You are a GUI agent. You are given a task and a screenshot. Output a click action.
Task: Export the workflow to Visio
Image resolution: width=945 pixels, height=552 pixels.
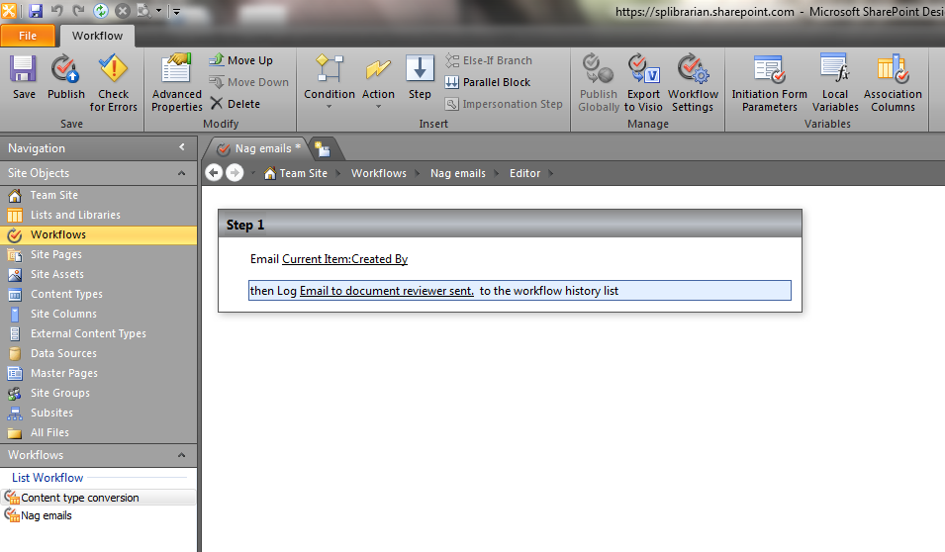tap(643, 81)
